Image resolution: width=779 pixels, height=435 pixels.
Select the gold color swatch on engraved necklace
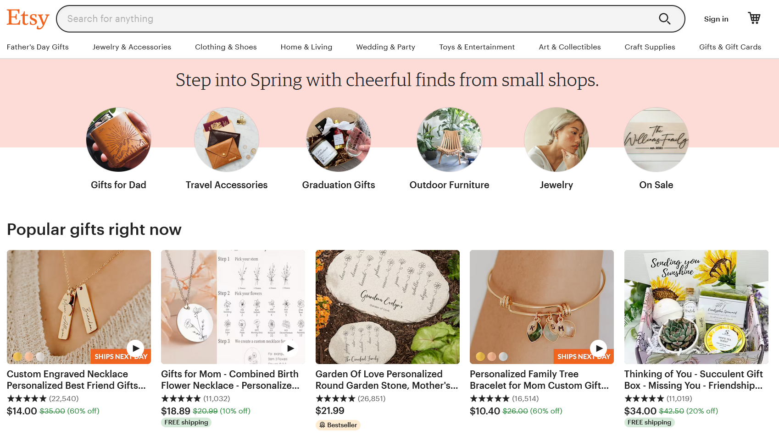17,356
